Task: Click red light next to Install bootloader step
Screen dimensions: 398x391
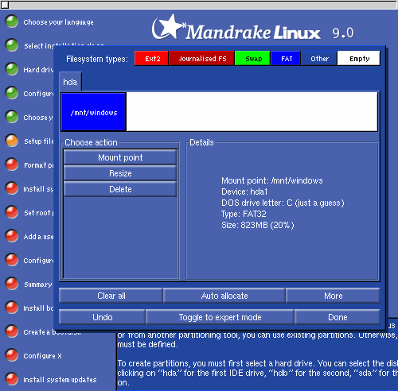Action: (12, 308)
